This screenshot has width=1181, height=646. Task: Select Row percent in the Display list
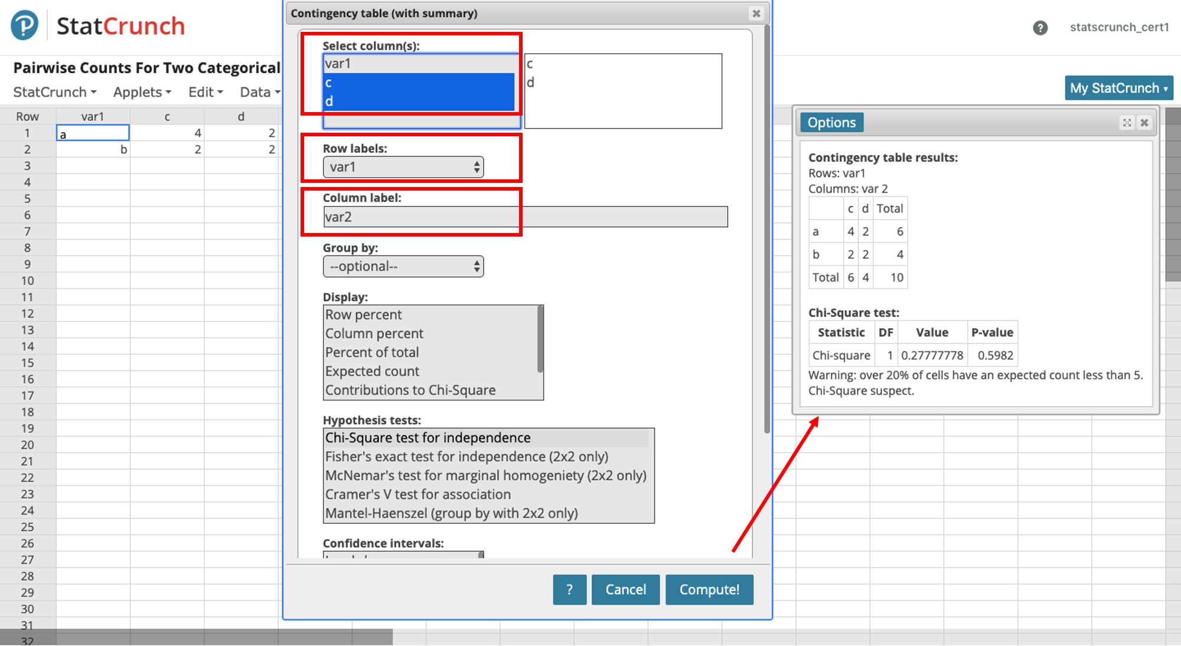[x=364, y=314]
